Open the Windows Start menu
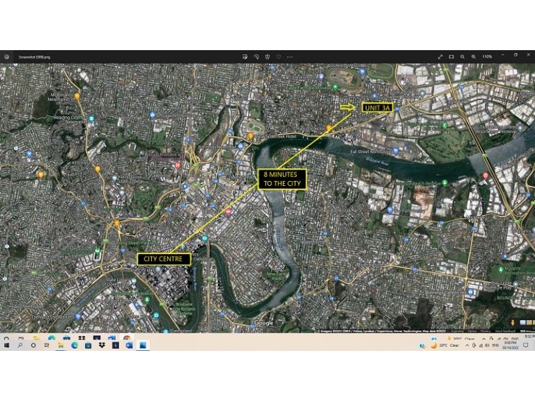The height and width of the screenshot is (401, 535). pyautogui.click(x=7, y=346)
